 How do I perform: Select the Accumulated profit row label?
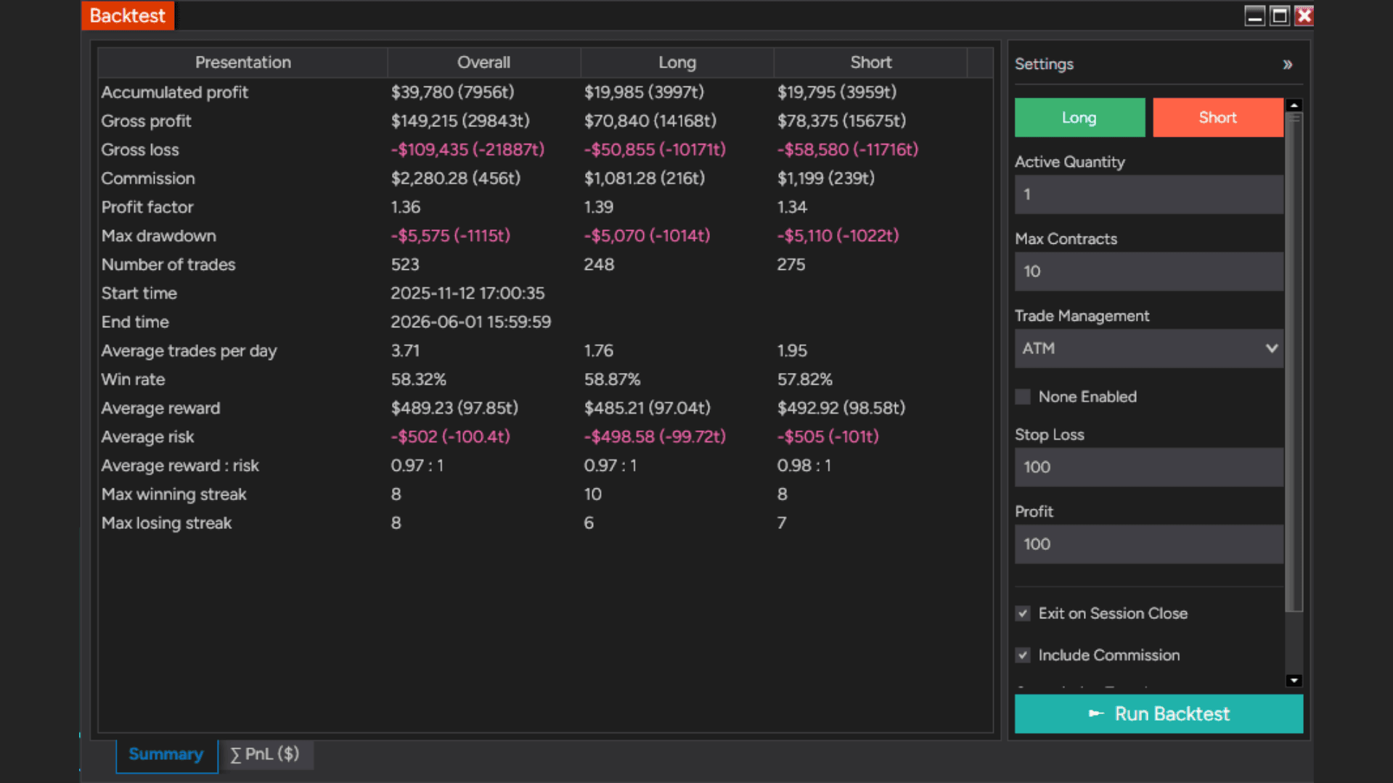click(174, 92)
